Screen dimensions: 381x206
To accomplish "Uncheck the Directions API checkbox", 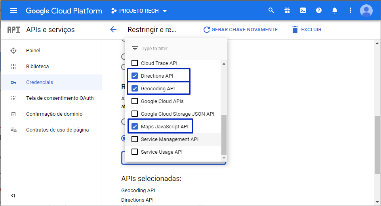I will pos(135,76).
